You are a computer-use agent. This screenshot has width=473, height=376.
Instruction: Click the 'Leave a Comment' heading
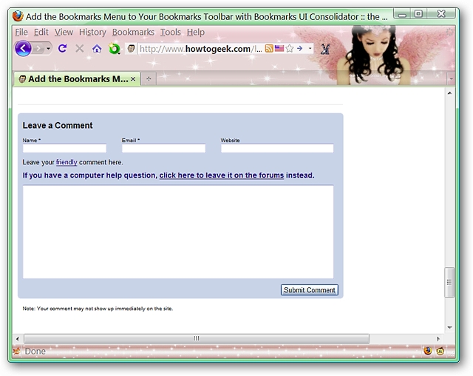[58, 125]
